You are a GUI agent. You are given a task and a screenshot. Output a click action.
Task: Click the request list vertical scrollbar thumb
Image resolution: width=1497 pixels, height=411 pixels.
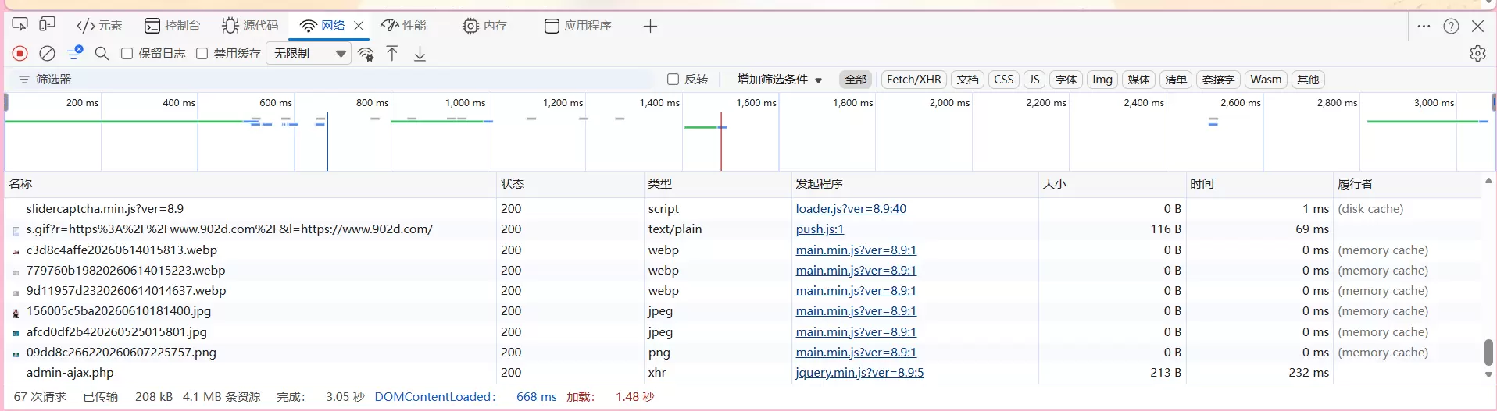[1488, 352]
